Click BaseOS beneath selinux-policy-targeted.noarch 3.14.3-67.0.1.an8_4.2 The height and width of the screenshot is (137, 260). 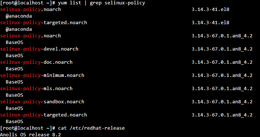click(14, 121)
